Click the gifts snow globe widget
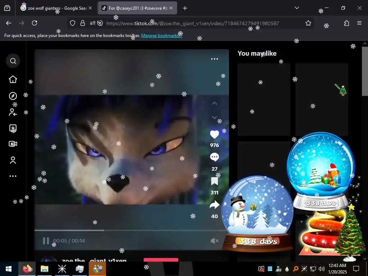 click(x=321, y=171)
